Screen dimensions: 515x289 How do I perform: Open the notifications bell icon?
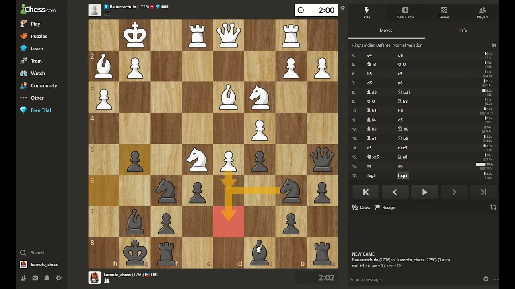click(47, 278)
